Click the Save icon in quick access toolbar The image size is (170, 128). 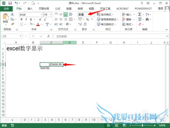pyautogui.click(x=10, y=3)
